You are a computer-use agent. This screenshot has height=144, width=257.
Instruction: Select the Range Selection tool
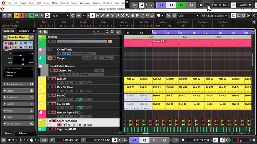click(x=98, y=16)
